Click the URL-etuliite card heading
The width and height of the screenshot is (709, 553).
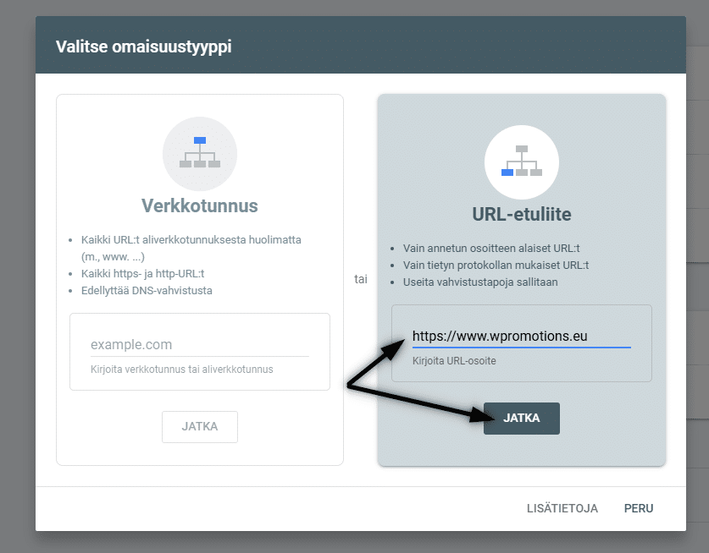(x=521, y=215)
